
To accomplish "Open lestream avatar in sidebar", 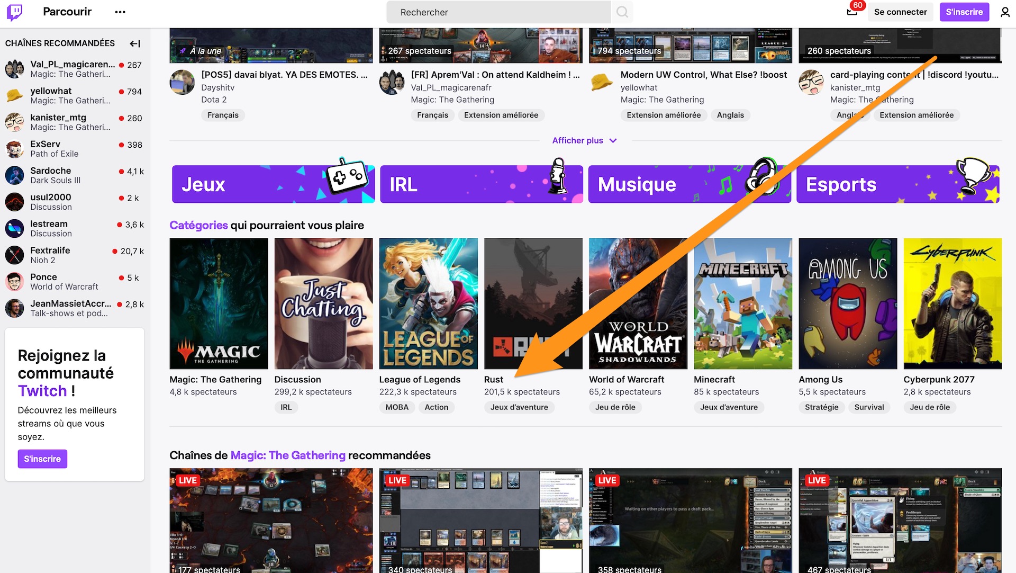I will pos(15,229).
